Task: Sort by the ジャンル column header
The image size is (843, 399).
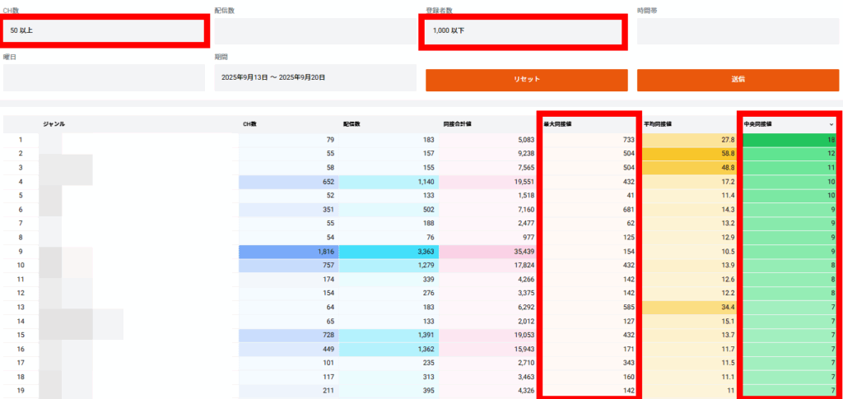Action: 54,124
